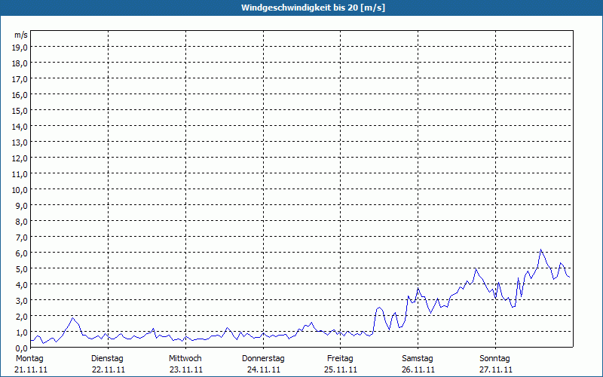Click the 17,0 y-axis label

coord(20,79)
